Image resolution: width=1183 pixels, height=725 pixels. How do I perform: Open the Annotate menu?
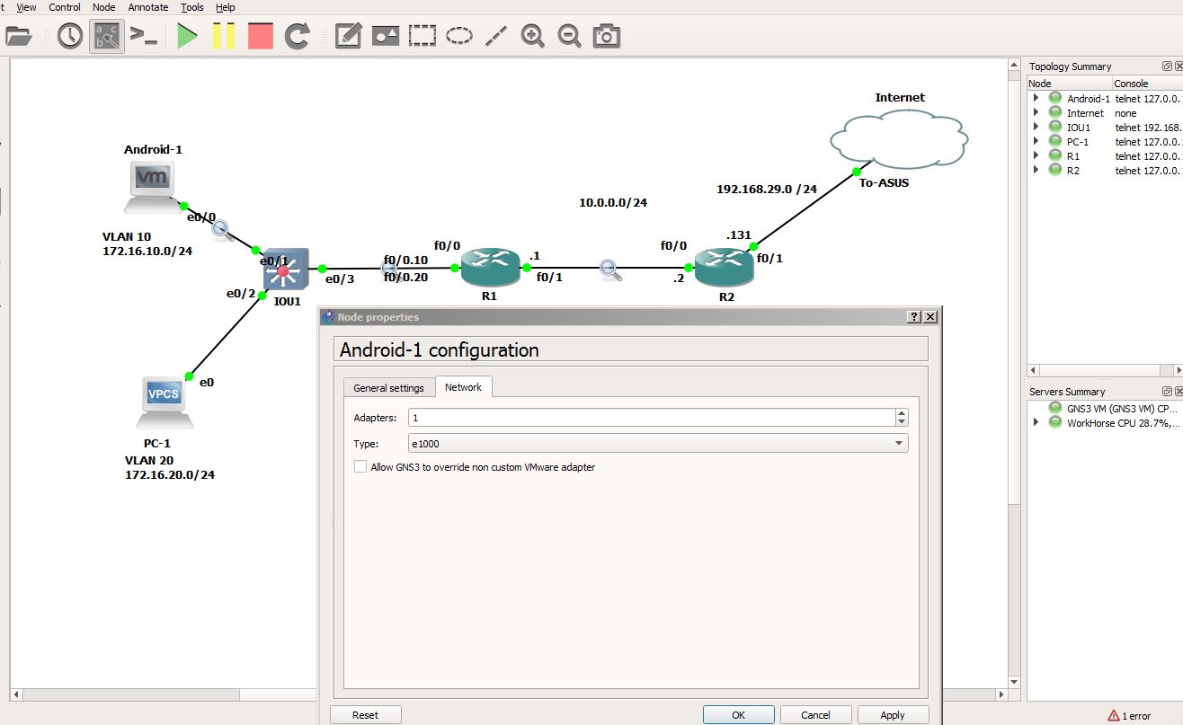(x=147, y=7)
